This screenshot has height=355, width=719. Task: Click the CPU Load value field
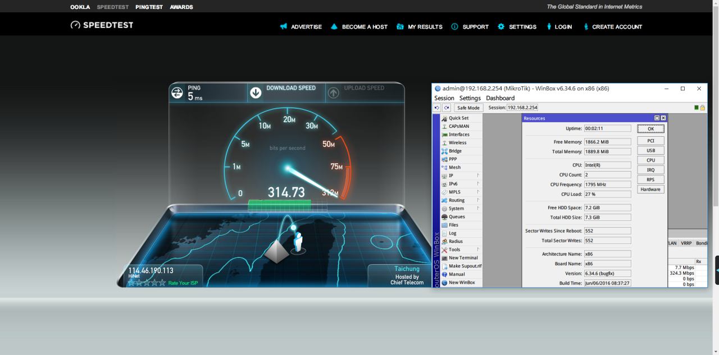coord(607,194)
